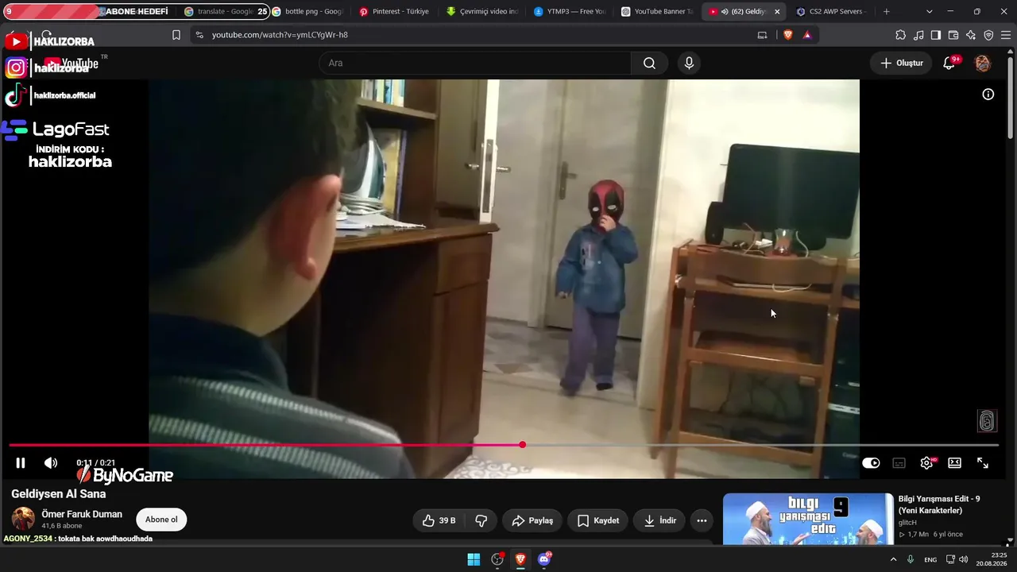1017x572 pixels.
Task: Show hidden system tray icons
Action: coord(893,559)
